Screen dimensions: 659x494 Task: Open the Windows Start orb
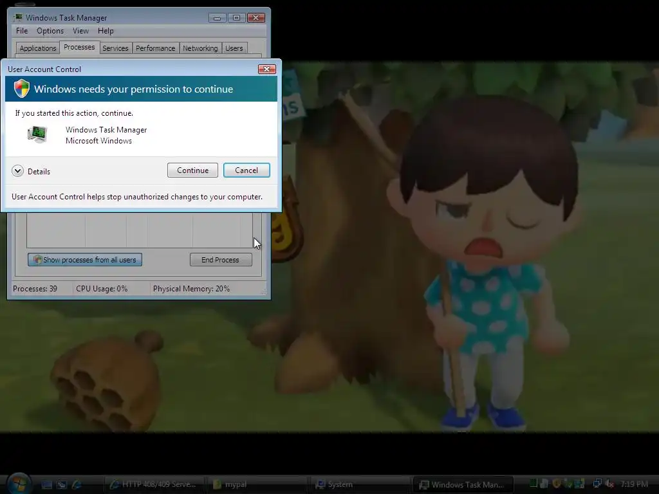(x=19, y=484)
